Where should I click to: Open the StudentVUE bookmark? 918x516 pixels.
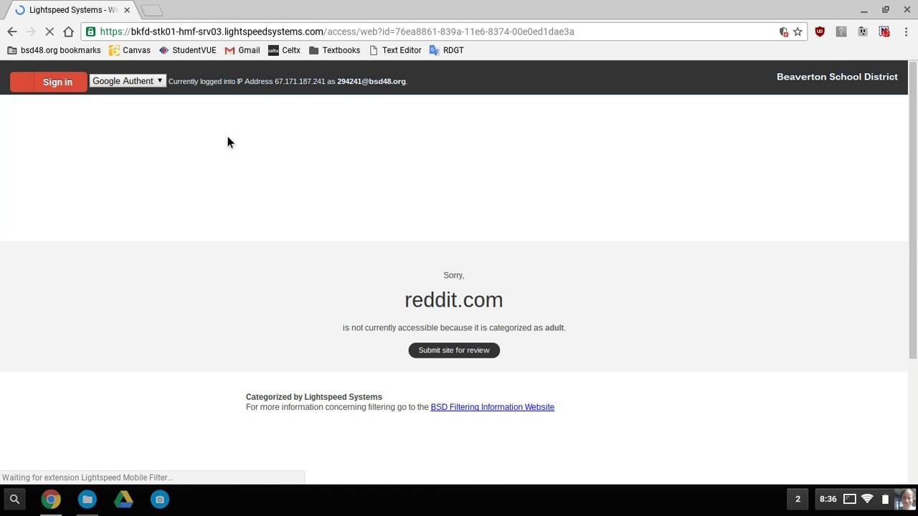click(x=187, y=50)
